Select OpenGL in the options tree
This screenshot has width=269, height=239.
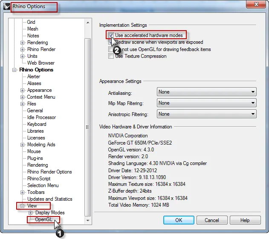pos(43,219)
